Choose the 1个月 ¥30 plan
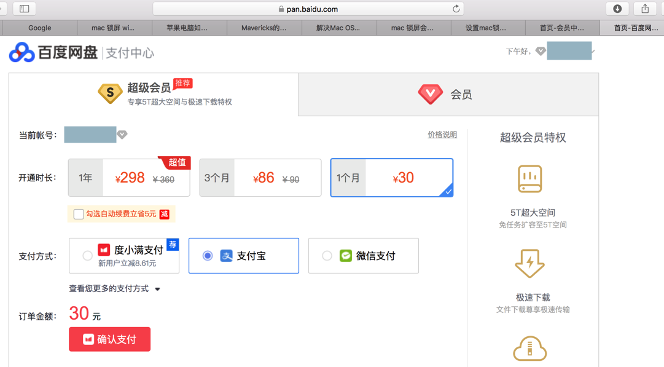This screenshot has width=664, height=367. tap(392, 178)
